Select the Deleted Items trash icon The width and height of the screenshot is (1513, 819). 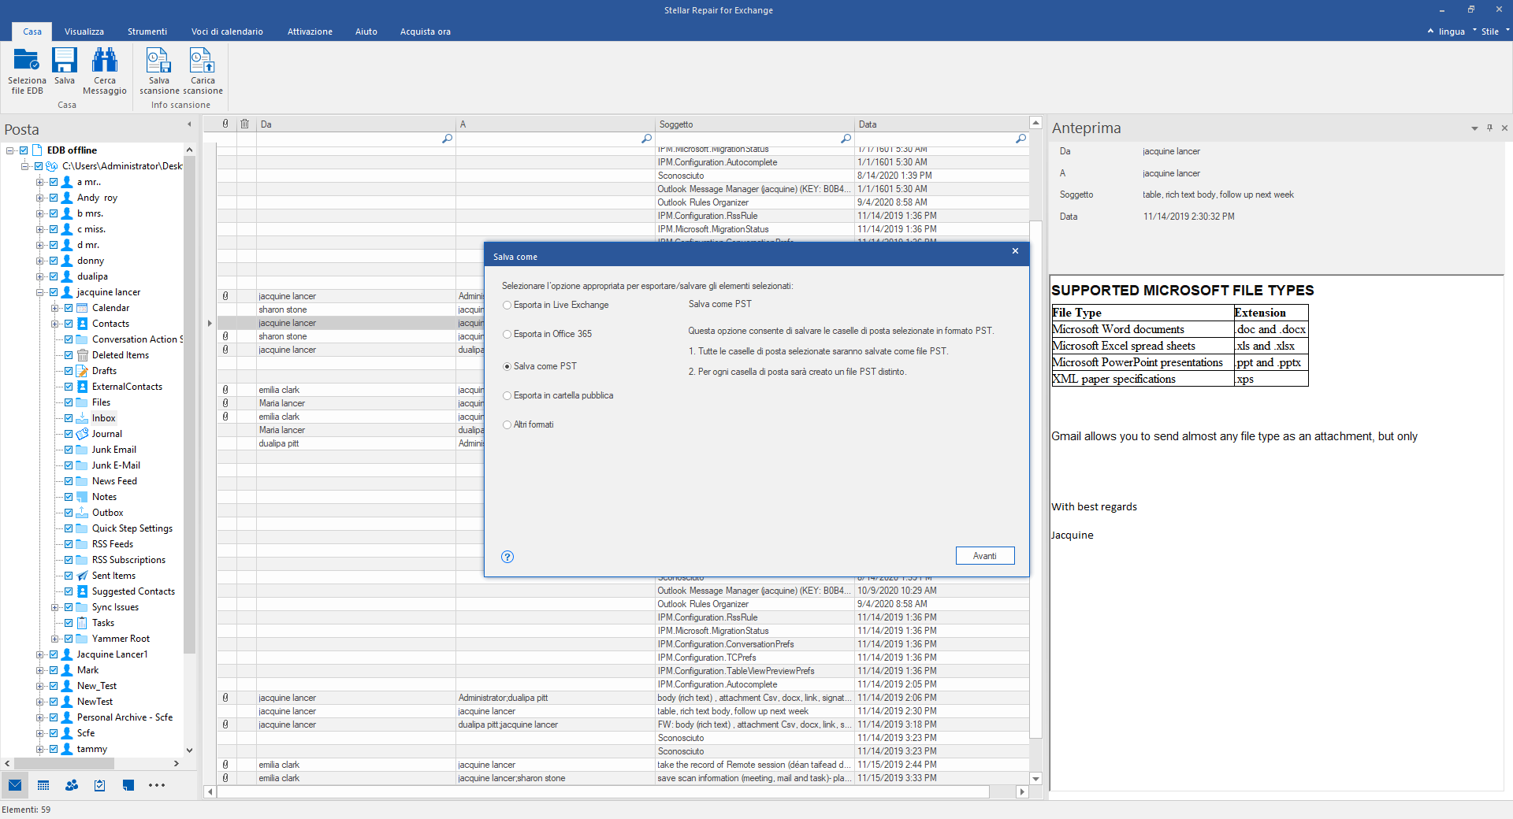point(82,355)
